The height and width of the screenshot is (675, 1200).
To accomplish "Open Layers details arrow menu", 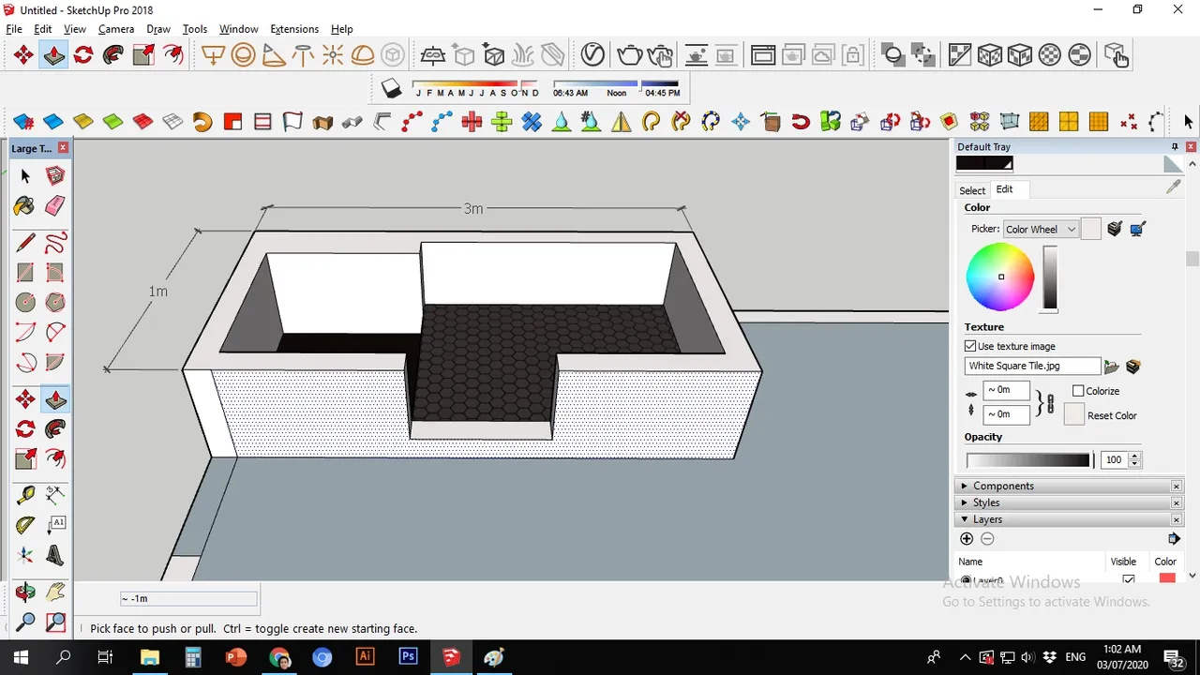I will tap(1174, 538).
